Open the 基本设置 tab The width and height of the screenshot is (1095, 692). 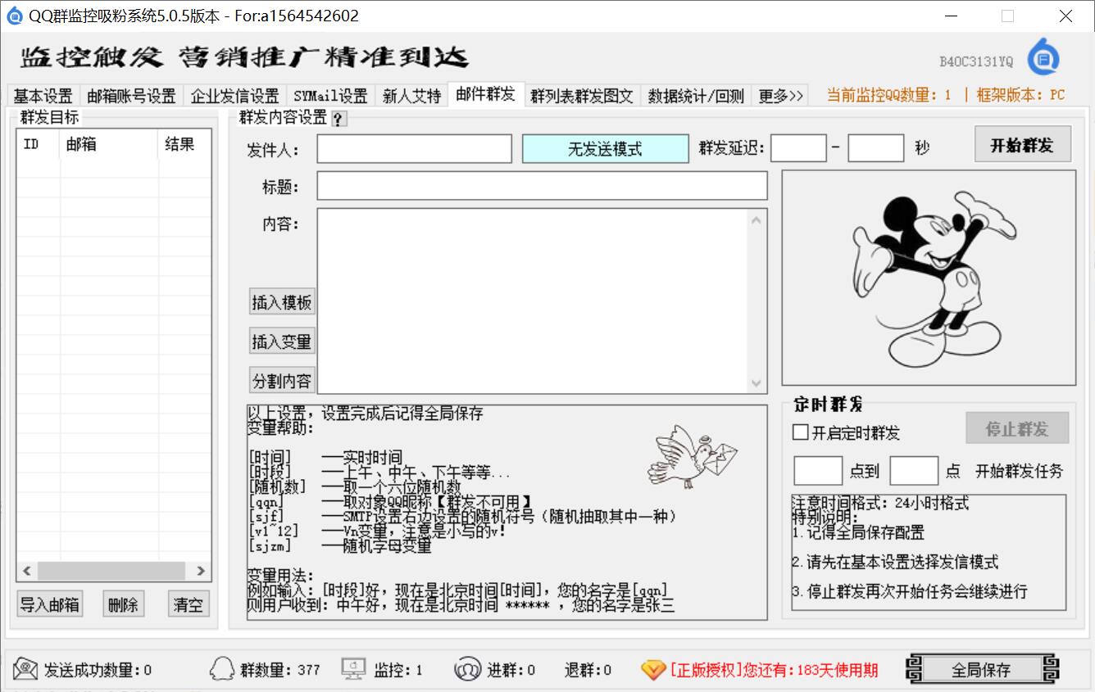pyautogui.click(x=43, y=96)
